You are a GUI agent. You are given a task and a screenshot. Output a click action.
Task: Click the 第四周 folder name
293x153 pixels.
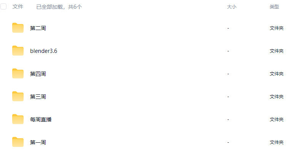[38, 74]
